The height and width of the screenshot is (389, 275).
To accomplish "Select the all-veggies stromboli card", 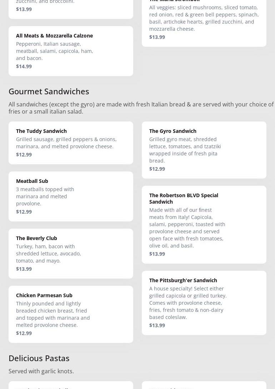I will tap(204, 21).
